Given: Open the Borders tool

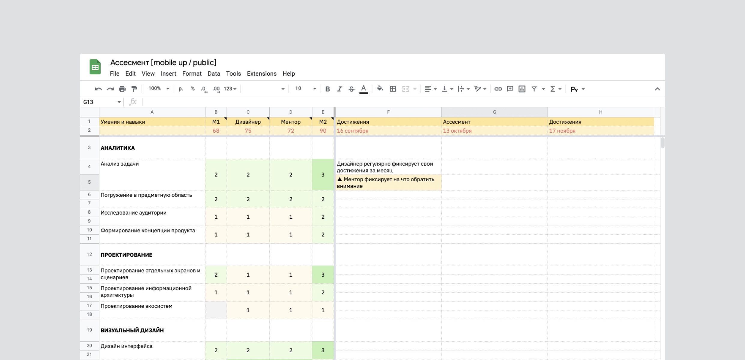Looking at the screenshot, I should tap(393, 89).
